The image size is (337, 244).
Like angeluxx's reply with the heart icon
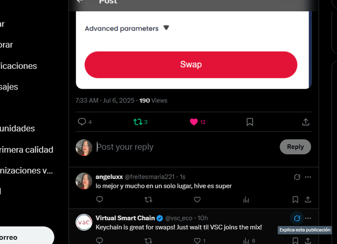197,200
